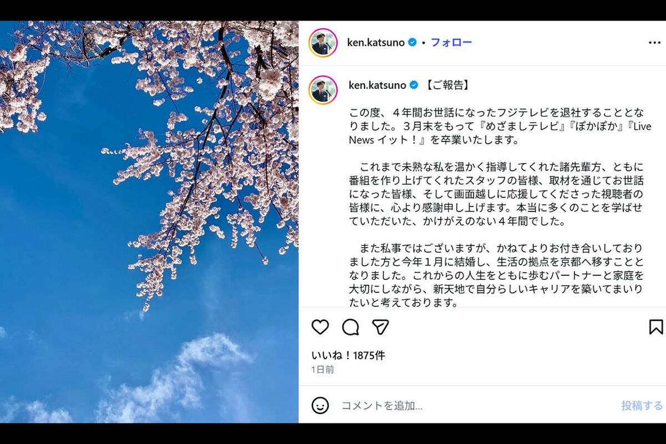Screen dimensions: 666x444
Task: Click the cherry blossom photo
Action: [149, 222]
